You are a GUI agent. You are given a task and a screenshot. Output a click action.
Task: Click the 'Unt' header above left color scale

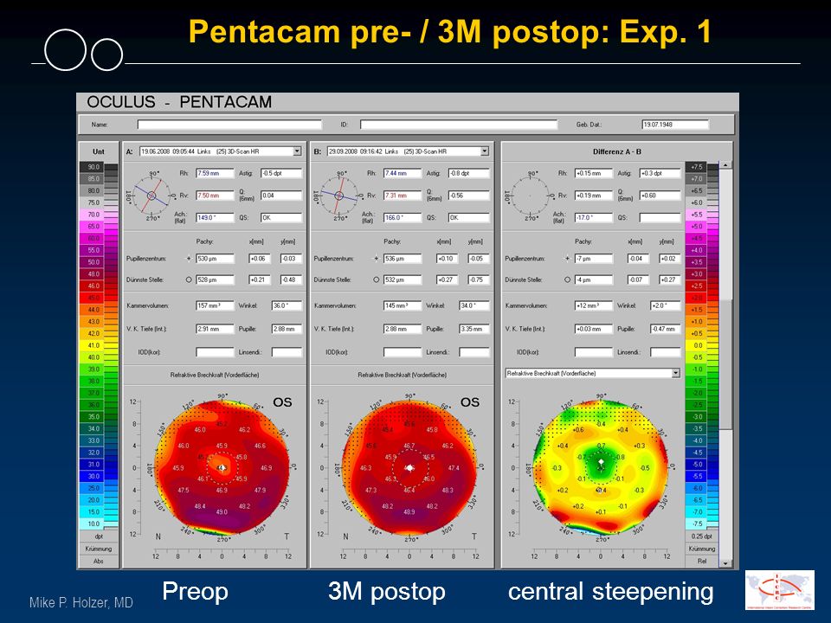[x=99, y=151]
